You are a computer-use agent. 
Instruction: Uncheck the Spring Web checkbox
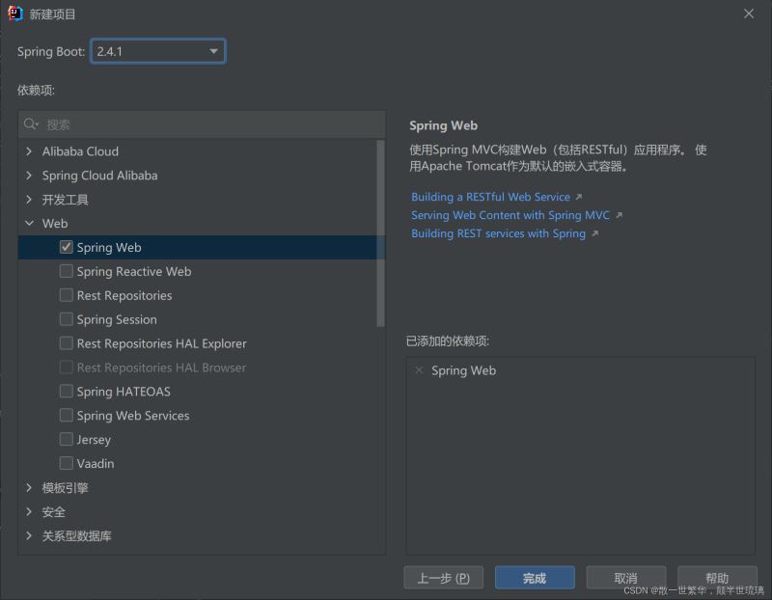point(67,247)
